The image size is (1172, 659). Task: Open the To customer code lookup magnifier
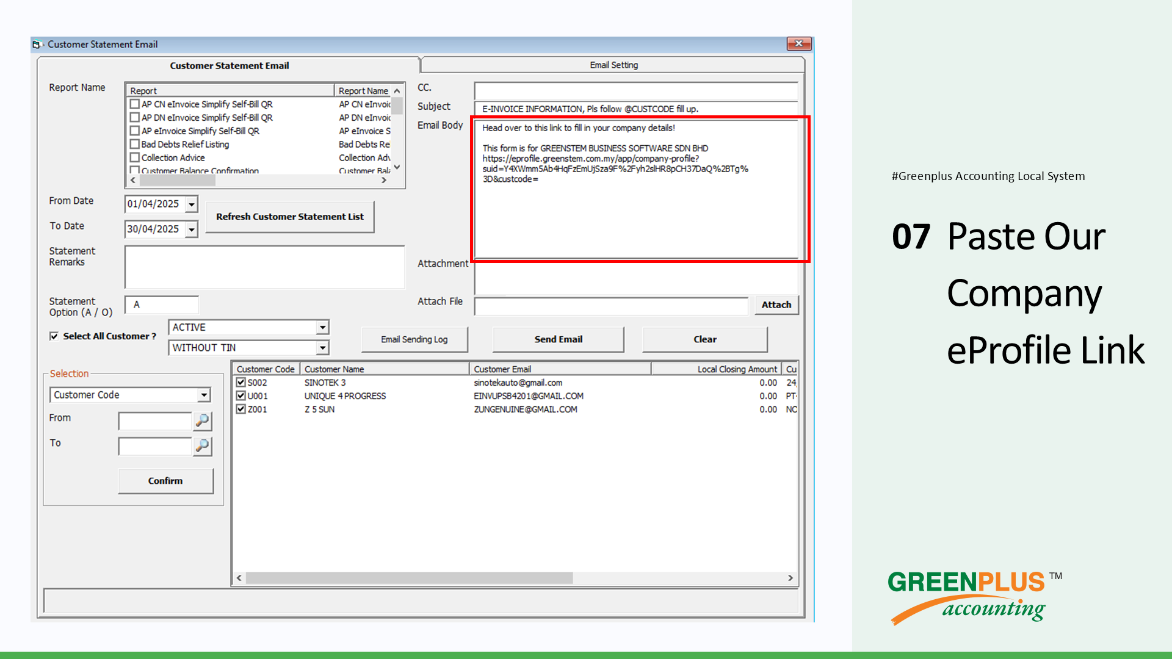202,446
